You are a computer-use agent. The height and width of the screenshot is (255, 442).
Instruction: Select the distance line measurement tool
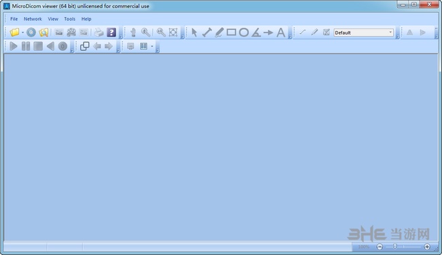207,33
